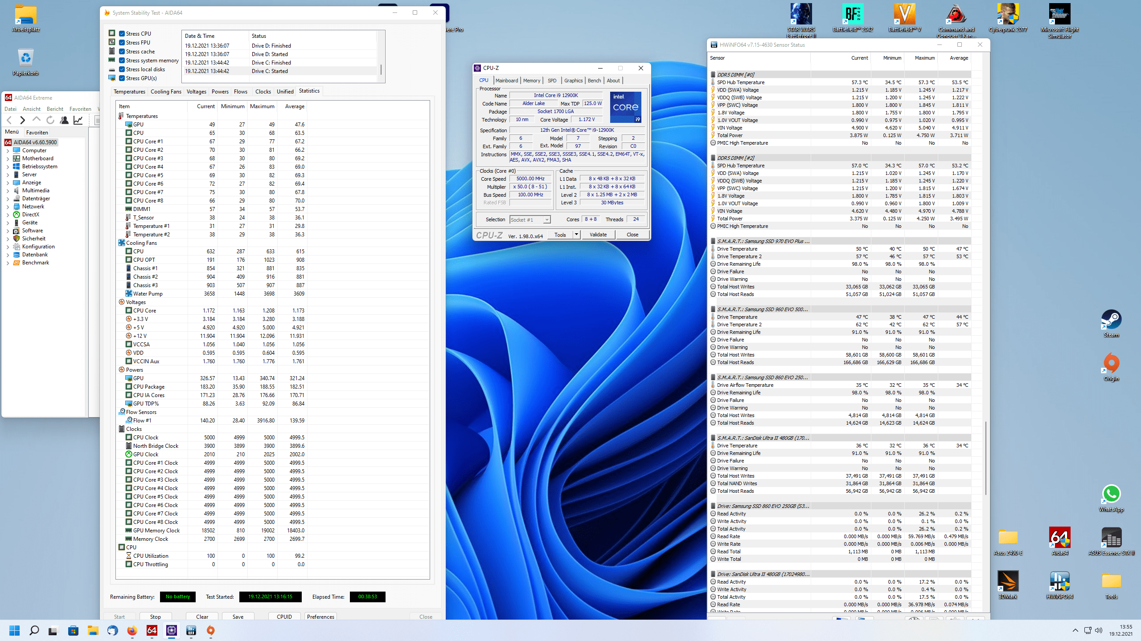Click the AIDA64 forward navigation arrow
Viewport: 1141px width, 641px height.
click(22, 120)
